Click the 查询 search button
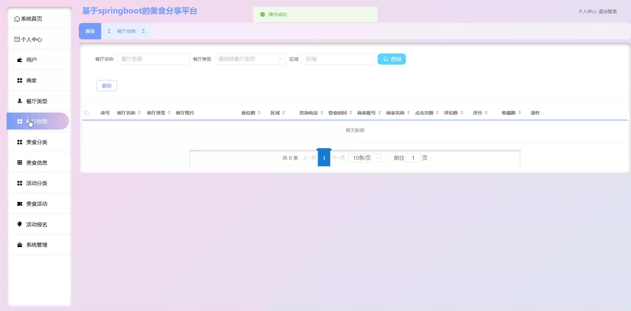This screenshot has width=631, height=311. 391,59
